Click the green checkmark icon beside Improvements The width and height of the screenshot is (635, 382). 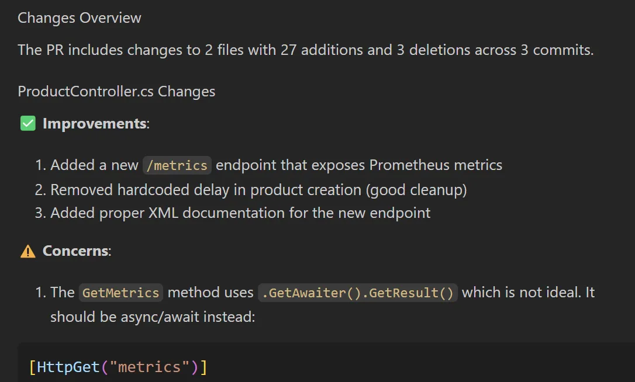27,123
